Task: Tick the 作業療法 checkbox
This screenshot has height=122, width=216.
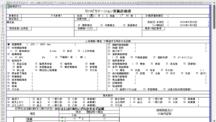Action: tap(101, 25)
